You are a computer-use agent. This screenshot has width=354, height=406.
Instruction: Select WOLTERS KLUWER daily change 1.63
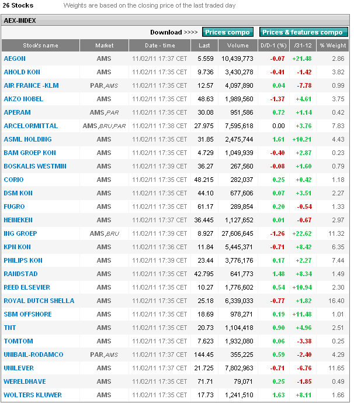[x=279, y=395]
